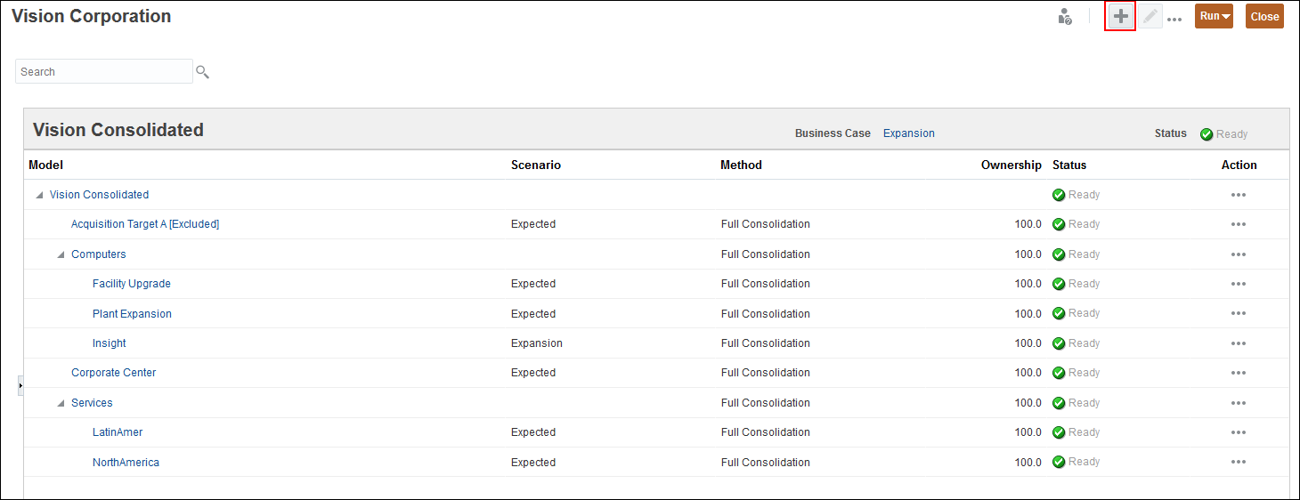This screenshot has width=1300, height=500.
Task: Collapse the Computers tree node
Action: point(61,255)
